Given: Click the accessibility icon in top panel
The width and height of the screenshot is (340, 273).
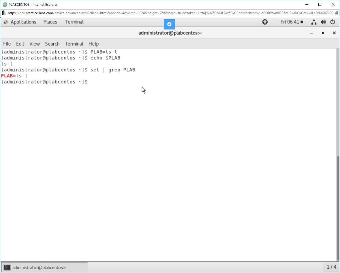Looking at the screenshot, I should (265, 22).
